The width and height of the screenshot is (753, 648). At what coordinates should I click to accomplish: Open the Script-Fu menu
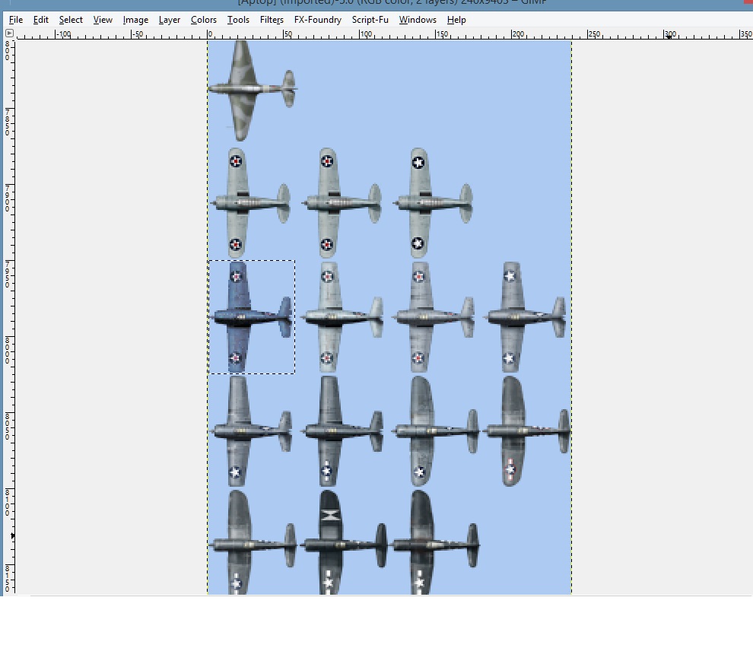[x=370, y=20]
